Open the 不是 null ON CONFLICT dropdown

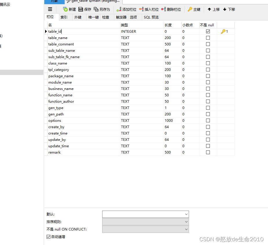186,229
